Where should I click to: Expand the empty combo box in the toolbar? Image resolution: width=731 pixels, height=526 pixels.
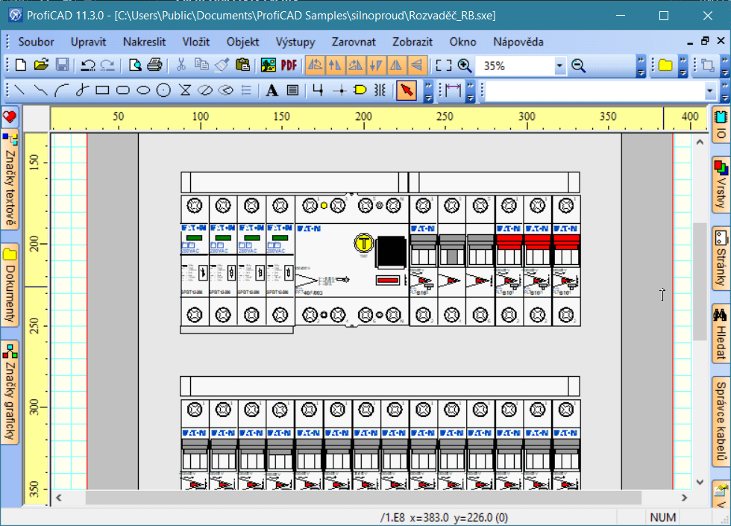coord(709,90)
